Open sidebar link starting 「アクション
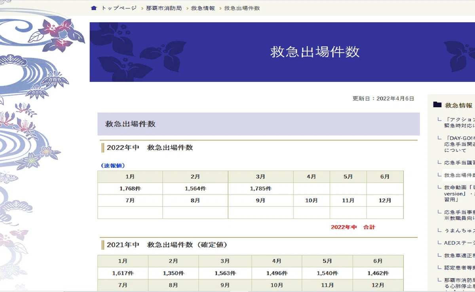Viewport: 475px width, 292px height. [x=459, y=122]
